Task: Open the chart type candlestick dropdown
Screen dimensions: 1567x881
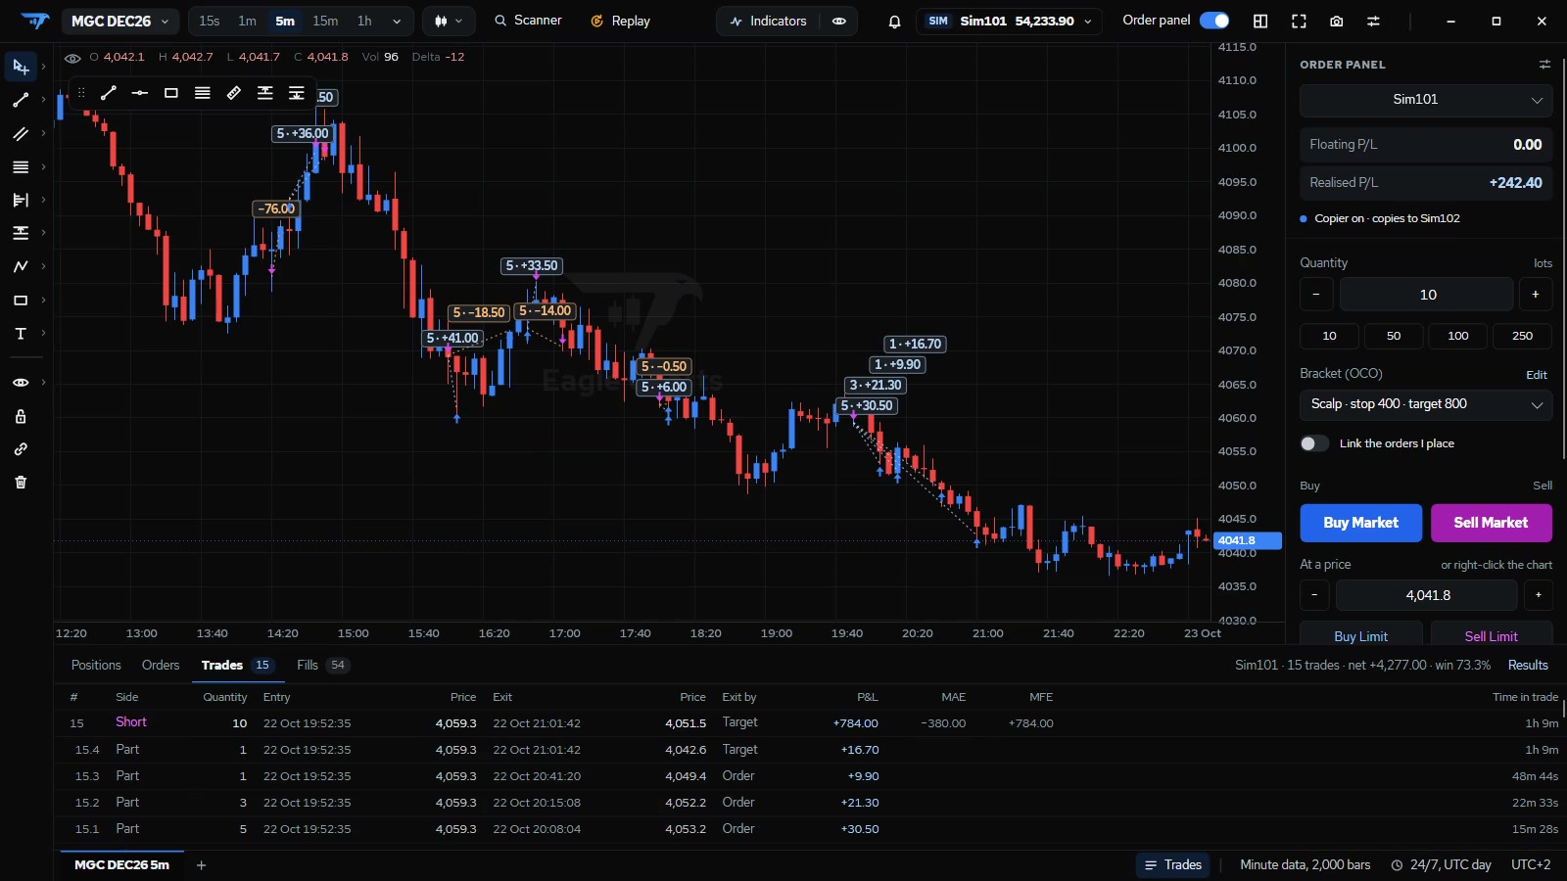Action: [449, 21]
